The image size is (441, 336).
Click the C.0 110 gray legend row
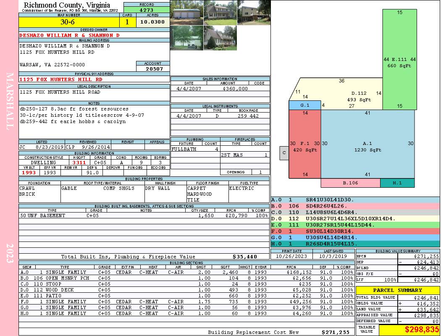coord(355,212)
